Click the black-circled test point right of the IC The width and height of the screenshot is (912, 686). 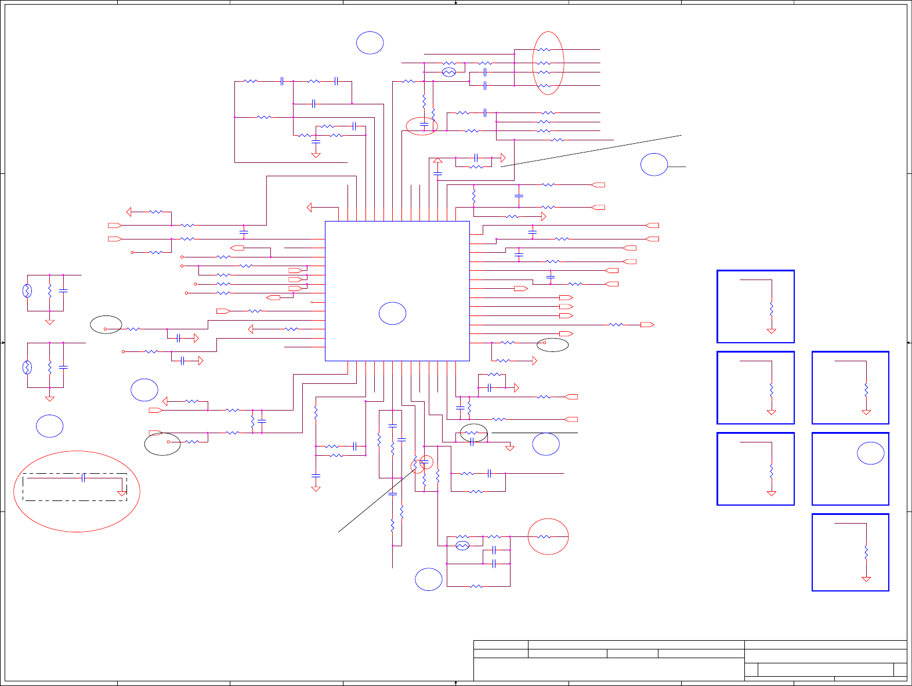[544, 343]
